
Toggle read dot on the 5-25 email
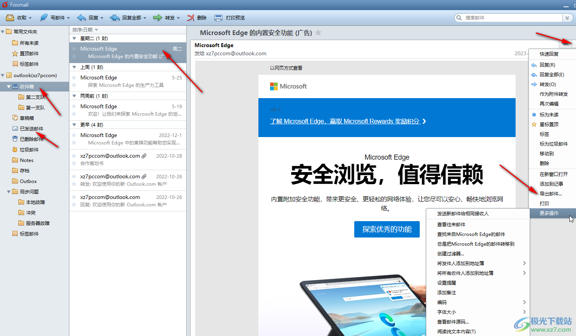click(x=74, y=77)
